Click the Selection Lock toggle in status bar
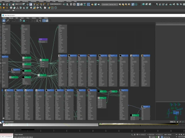Screen dimensions: 185x138 tap(135, 135)
